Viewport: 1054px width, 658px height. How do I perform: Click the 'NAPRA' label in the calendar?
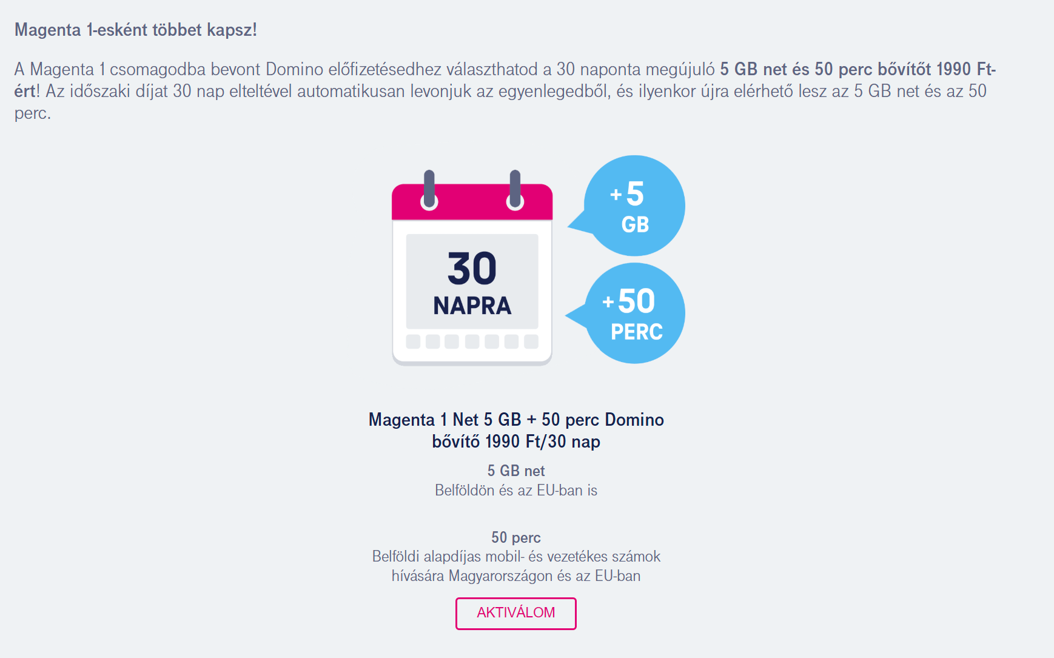[472, 306]
